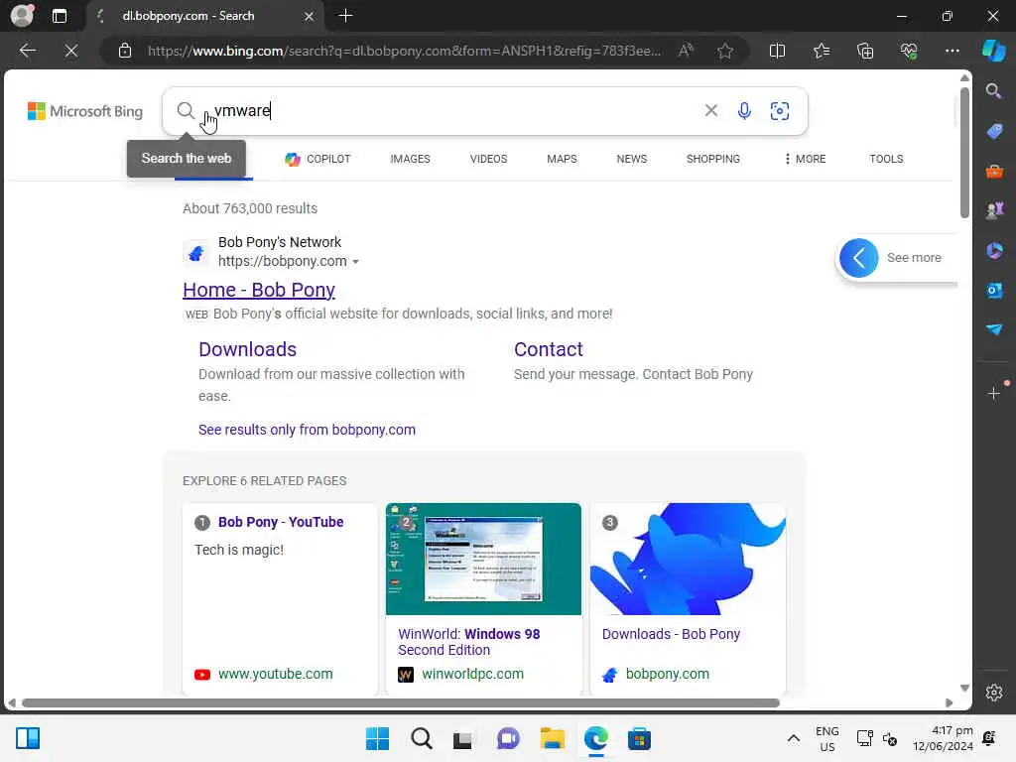View site information lock icon
The height and width of the screenshot is (762, 1016).
[x=125, y=51]
